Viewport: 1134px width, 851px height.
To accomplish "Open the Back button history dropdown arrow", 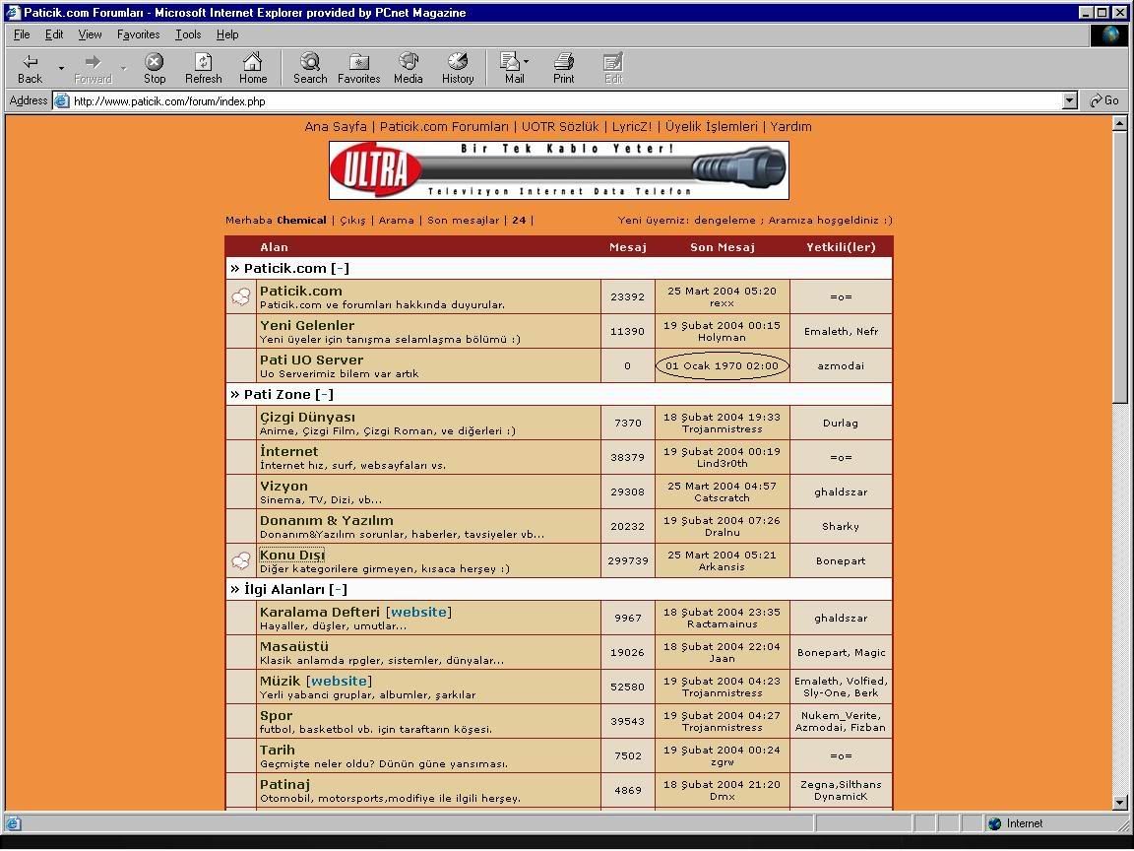I will (61, 69).
